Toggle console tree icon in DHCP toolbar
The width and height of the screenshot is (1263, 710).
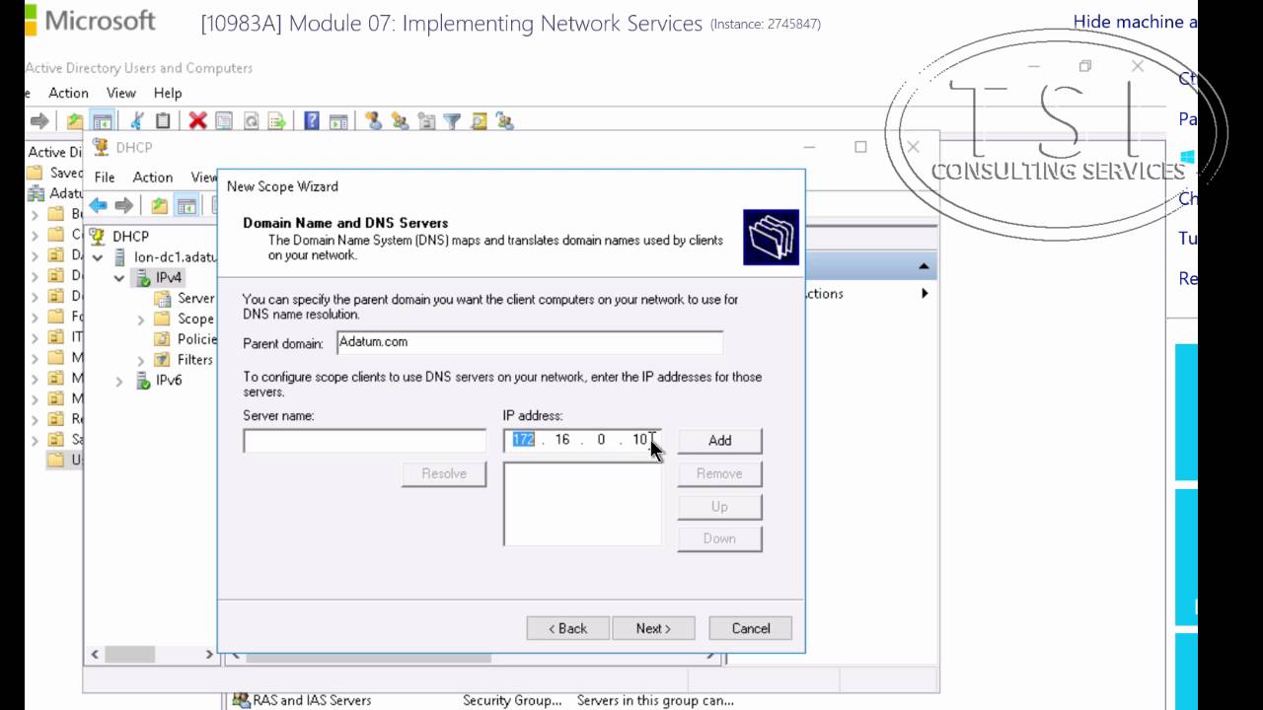pos(186,205)
